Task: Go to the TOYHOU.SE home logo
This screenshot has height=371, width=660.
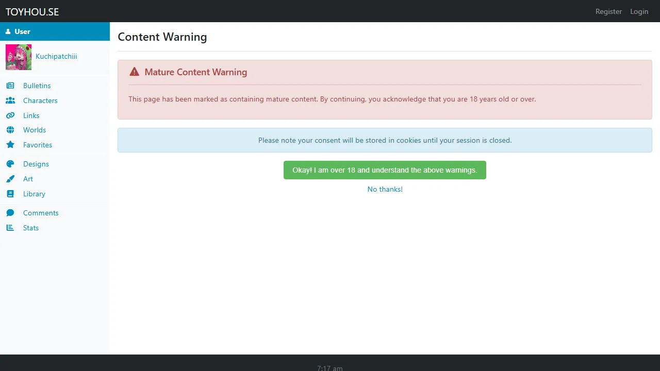Action: click(32, 11)
